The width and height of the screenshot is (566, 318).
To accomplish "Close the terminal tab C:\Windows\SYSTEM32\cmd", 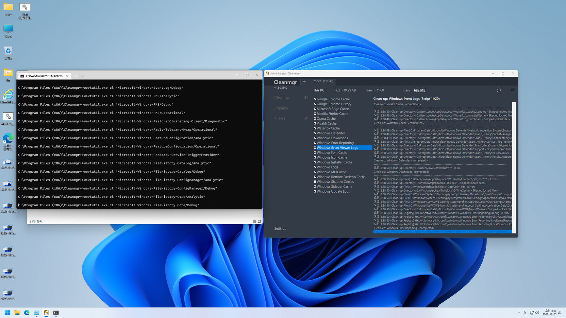I will pyautogui.click(x=67, y=76).
